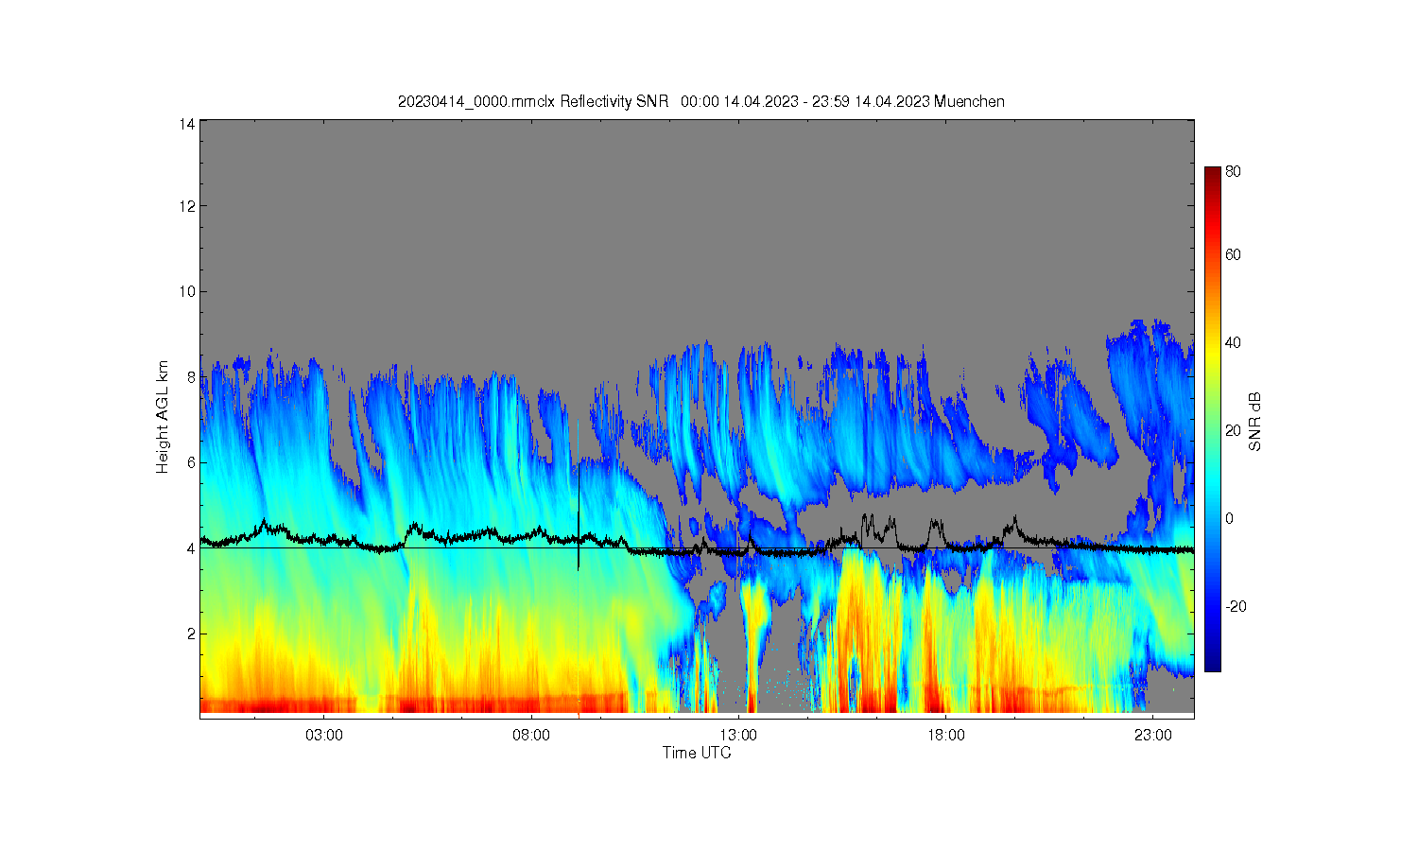
Task: Click the 4 km height tick label
Action: point(191,547)
